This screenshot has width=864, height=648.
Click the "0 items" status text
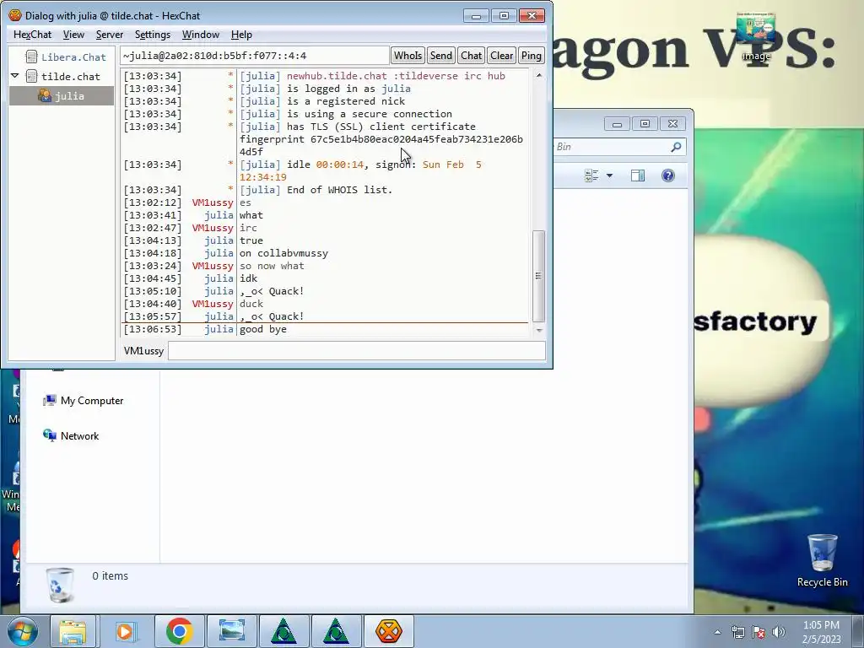pos(111,575)
